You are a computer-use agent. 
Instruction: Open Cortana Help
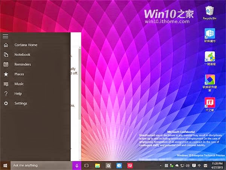35,94
